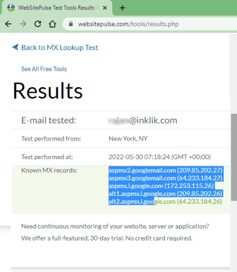Click the E-mail tested label
The image size is (237, 272).
click(x=49, y=120)
